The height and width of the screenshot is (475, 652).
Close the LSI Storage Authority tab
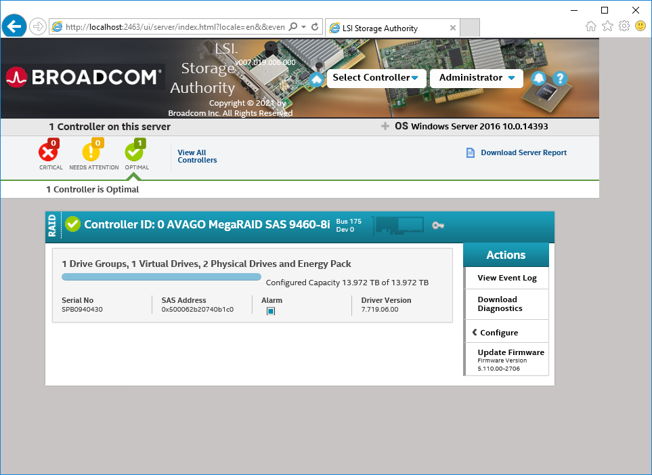coord(453,28)
